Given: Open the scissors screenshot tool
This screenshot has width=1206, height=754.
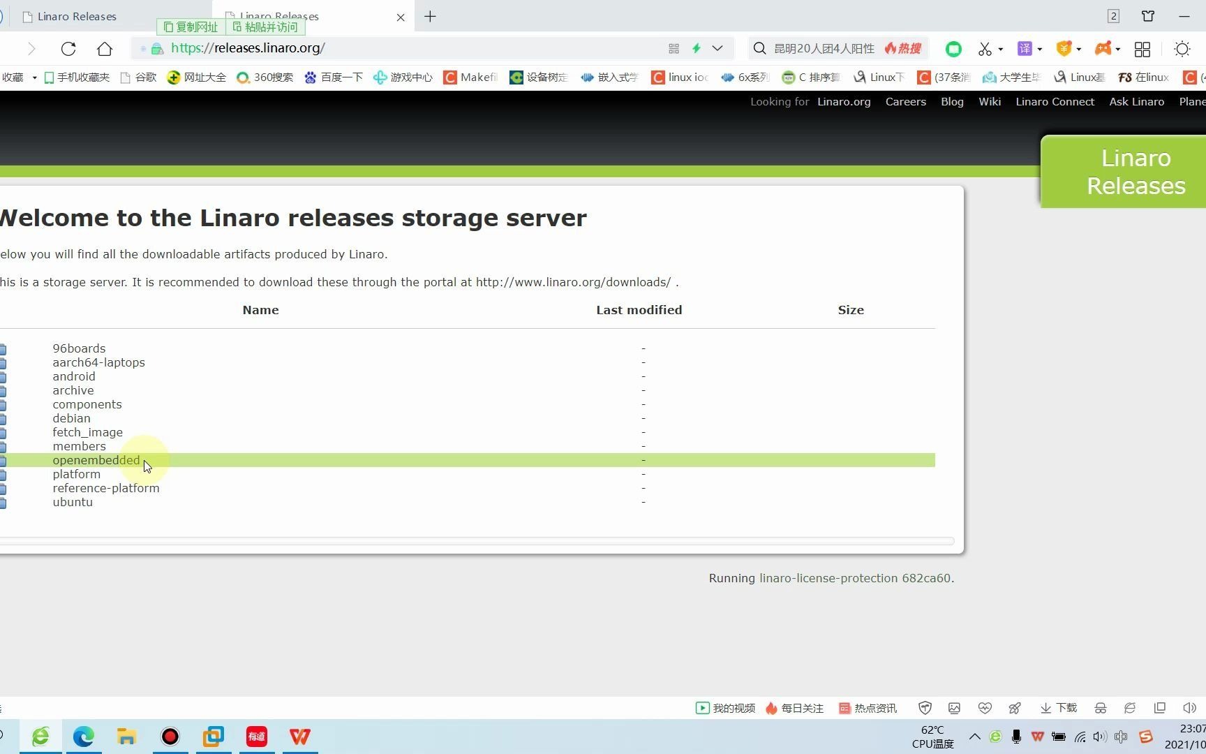Looking at the screenshot, I should 985,49.
